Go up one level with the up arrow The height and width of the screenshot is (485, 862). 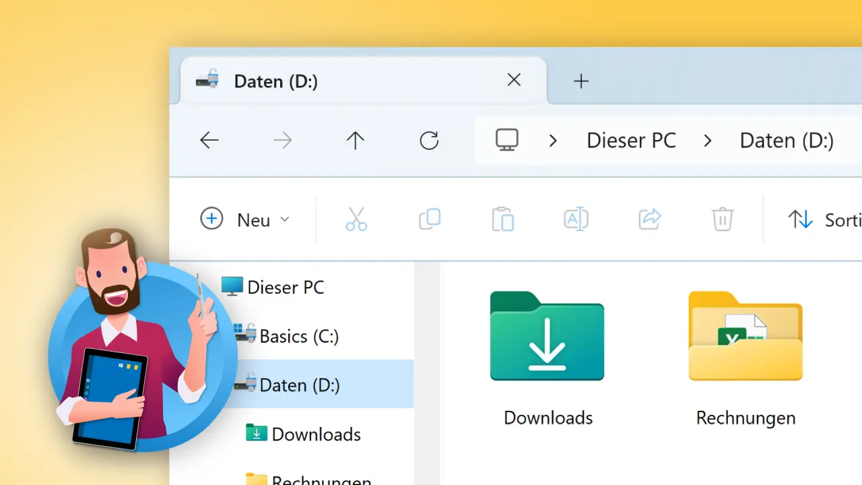[x=355, y=140]
